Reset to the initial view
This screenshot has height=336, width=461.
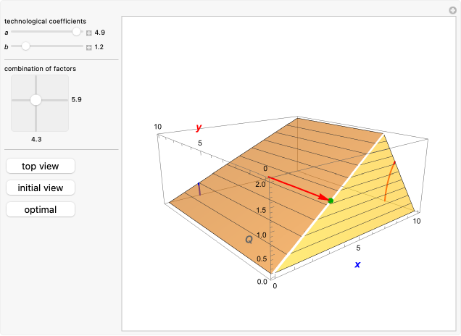click(41, 188)
